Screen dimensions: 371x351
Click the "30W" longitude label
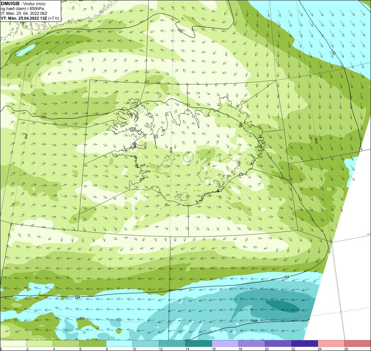(x=26, y=136)
